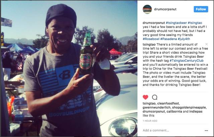Open the comment speech bubble icon
The image size is (214, 137).
tap(154, 97)
